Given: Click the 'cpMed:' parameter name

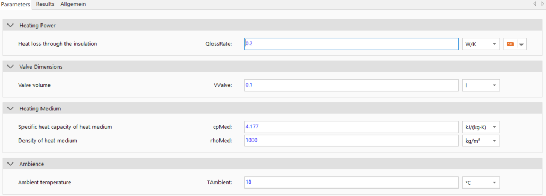Looking at the screenshot, I should [x=223, y=127].
